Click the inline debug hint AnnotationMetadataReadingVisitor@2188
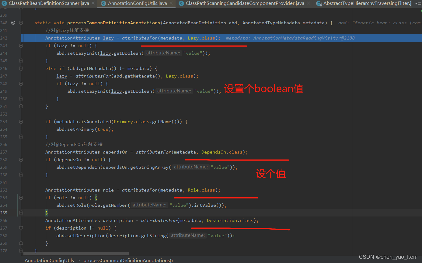The height and width of the screenshot is (263, 422). (x=304, y=38)
